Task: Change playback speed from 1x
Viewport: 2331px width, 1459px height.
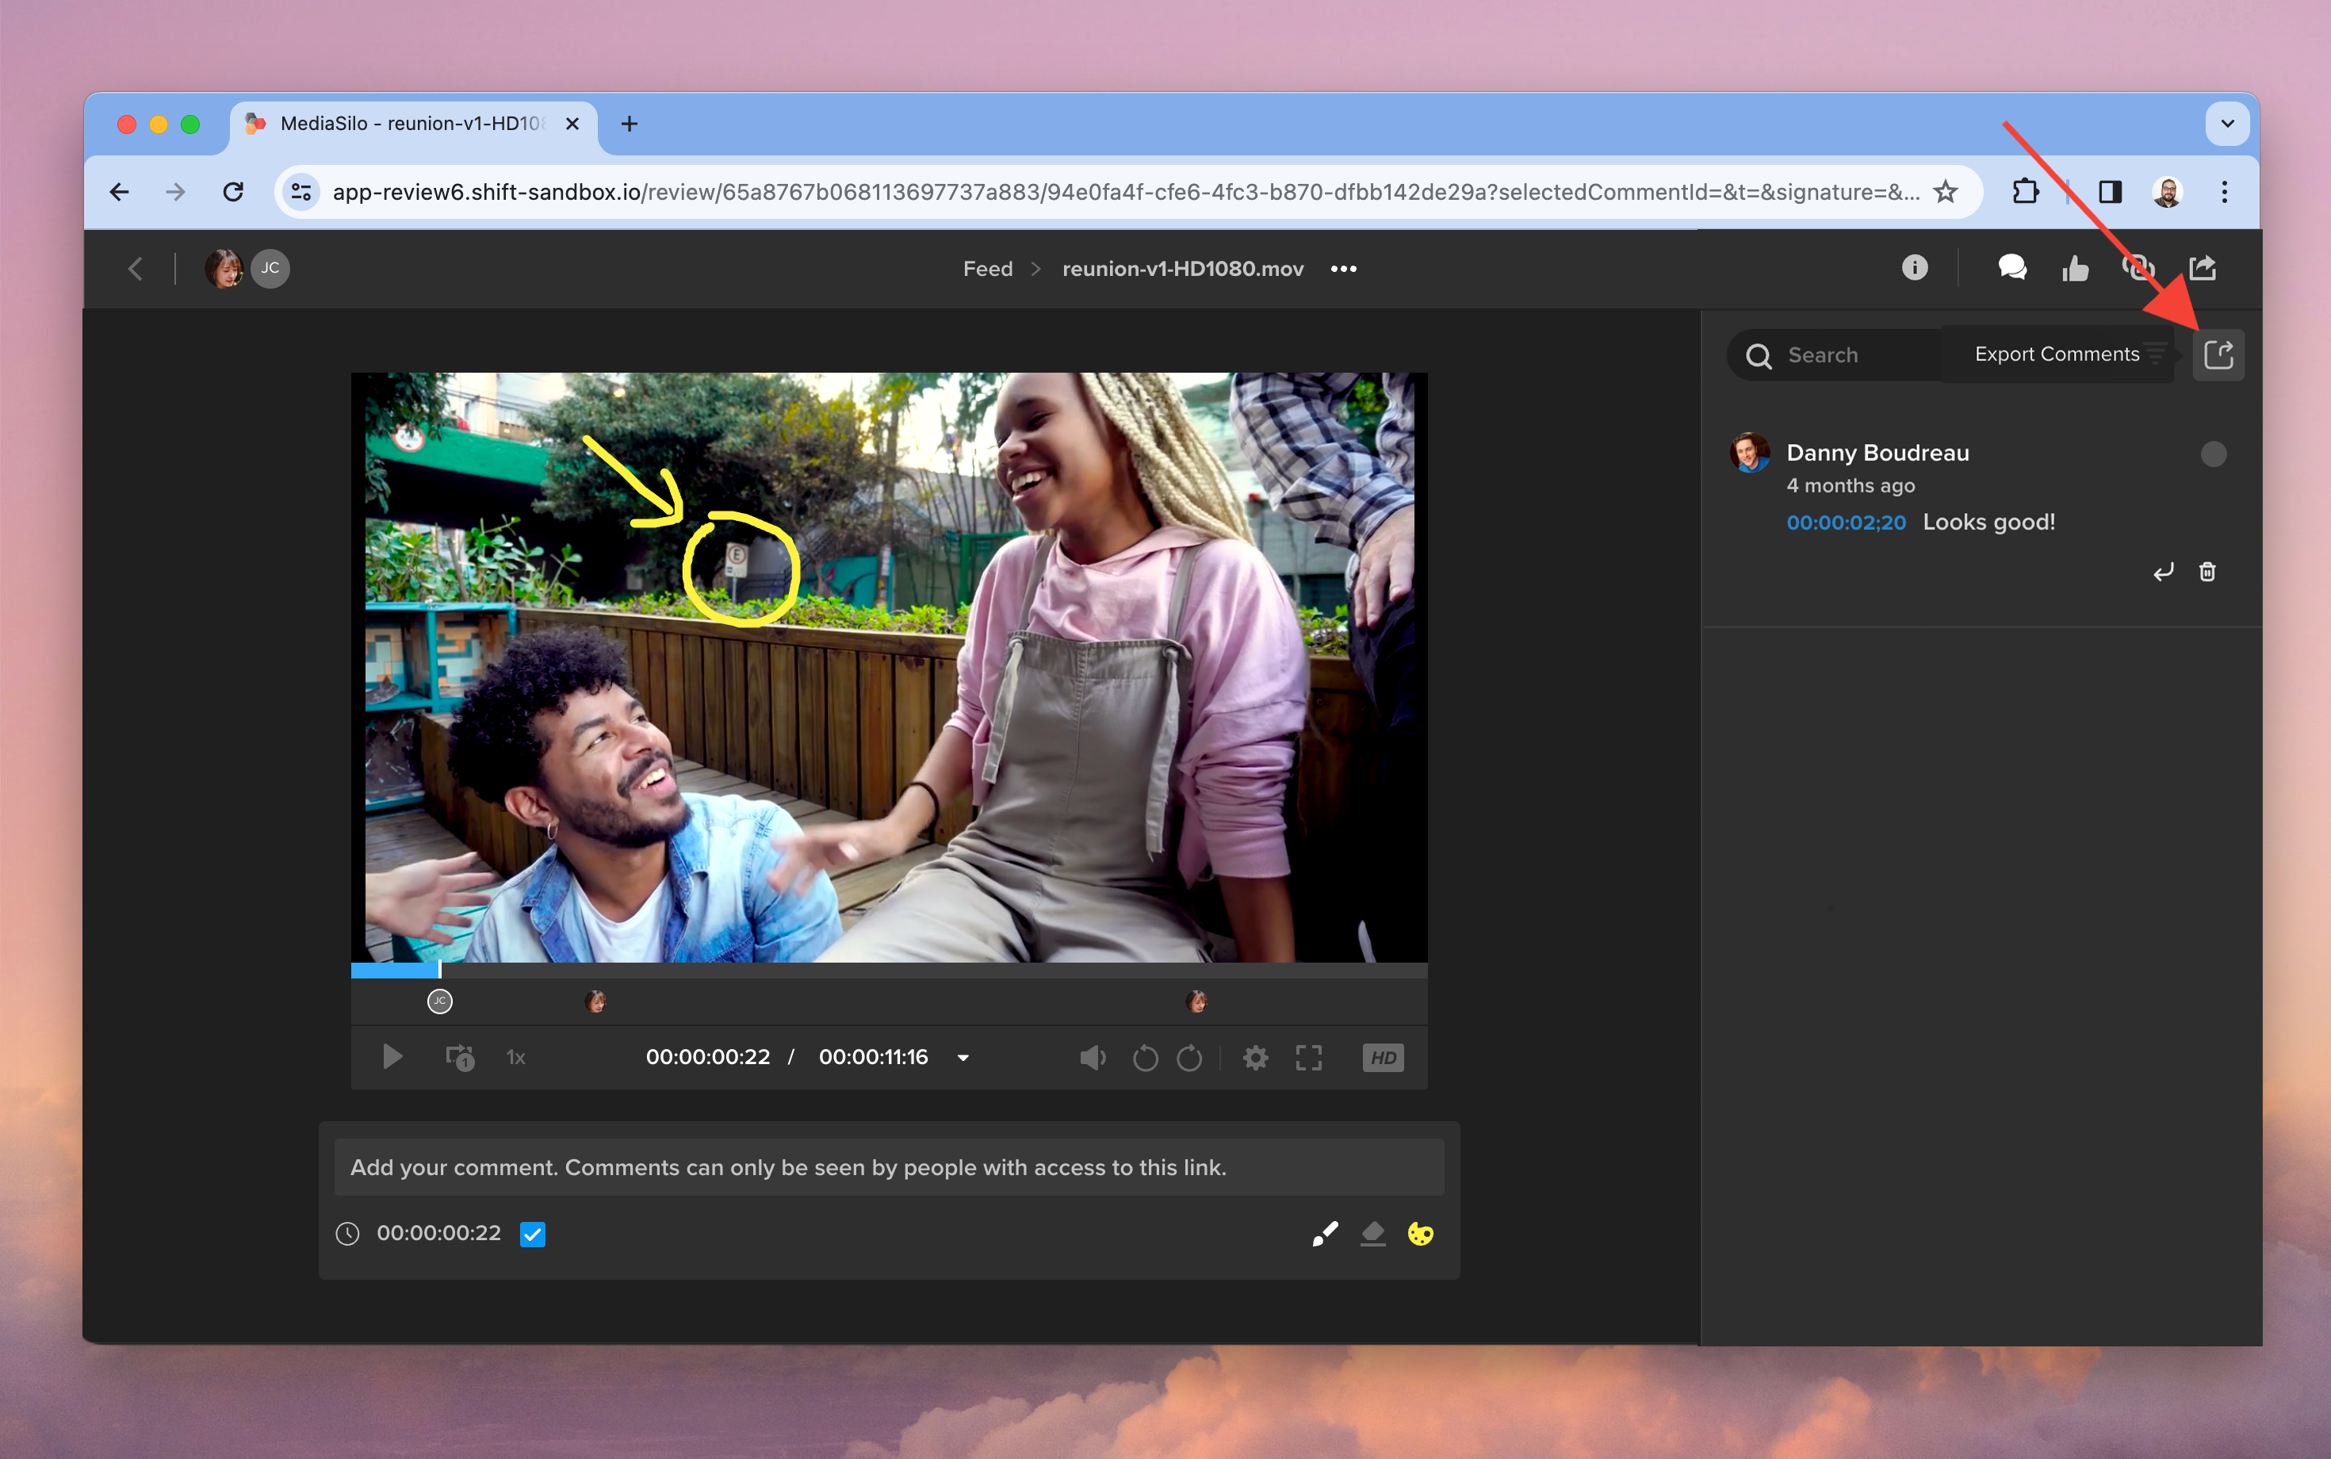Action: click(x=515, y=1058)
